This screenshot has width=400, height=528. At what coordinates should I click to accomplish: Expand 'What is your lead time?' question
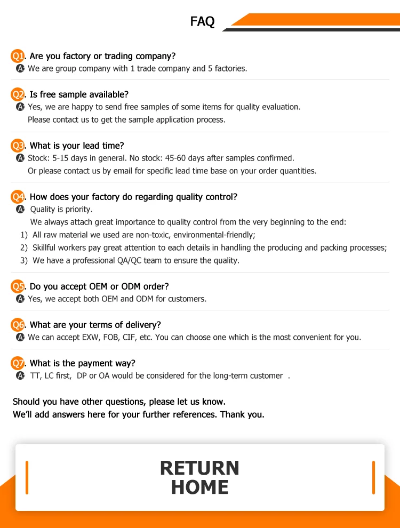(77, 146)
